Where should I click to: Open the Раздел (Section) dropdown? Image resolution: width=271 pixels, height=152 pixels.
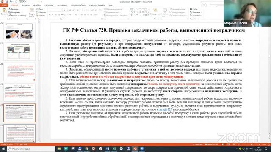coord(41,16)
